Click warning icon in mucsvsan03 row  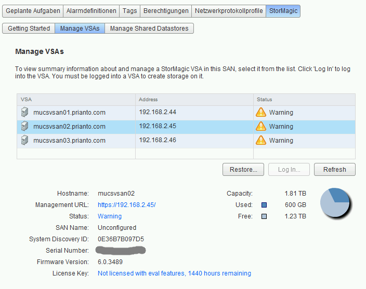tap(261, 140)
